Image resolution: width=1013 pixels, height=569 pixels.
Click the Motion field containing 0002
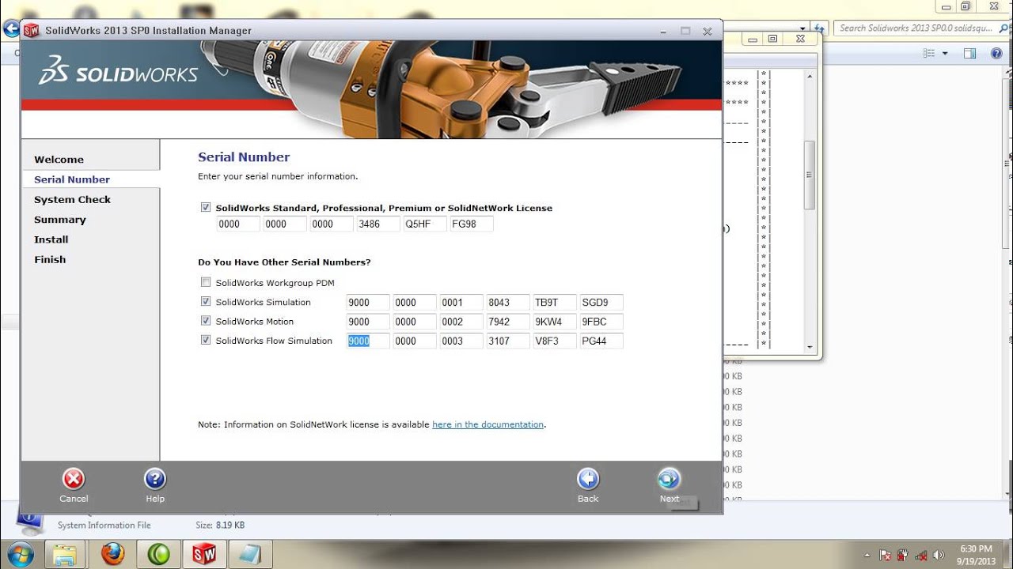[x=461, y=322]
